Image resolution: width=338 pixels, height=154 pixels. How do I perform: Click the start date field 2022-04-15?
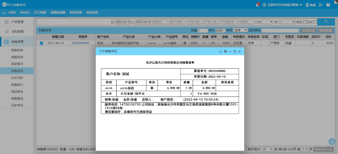click(123, 22)
